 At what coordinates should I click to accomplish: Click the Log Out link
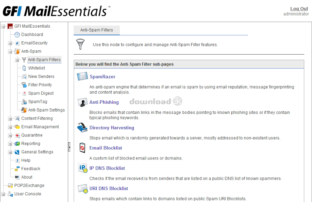tap(299, 9)
